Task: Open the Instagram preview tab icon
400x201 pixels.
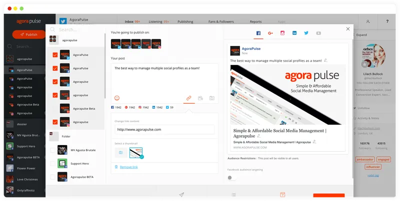Action: pos(282,33)
